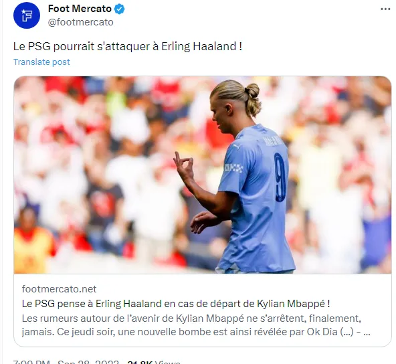Click the post timestamp at the bottom

click(x=66, y=362)
